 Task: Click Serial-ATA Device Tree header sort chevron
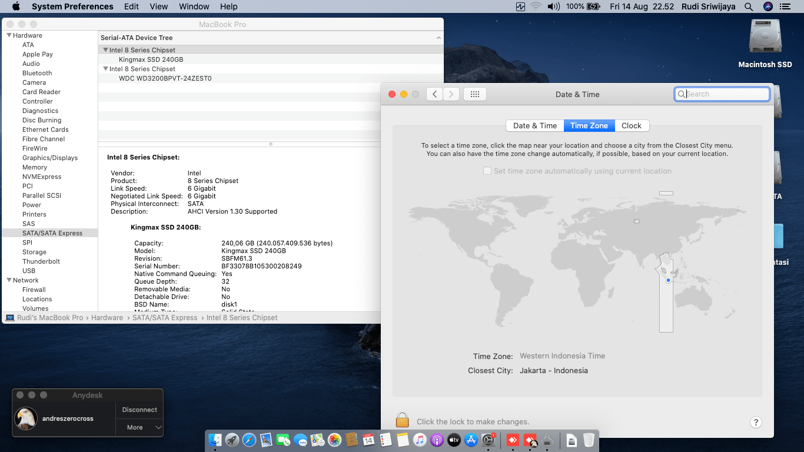438,38
